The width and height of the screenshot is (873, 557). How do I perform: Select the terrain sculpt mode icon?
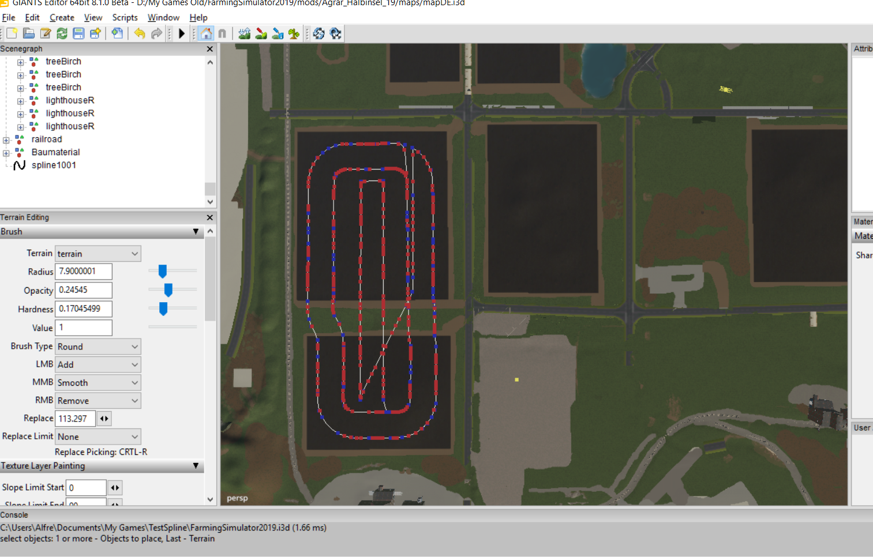pyautogui.click(x=244, y=33)
